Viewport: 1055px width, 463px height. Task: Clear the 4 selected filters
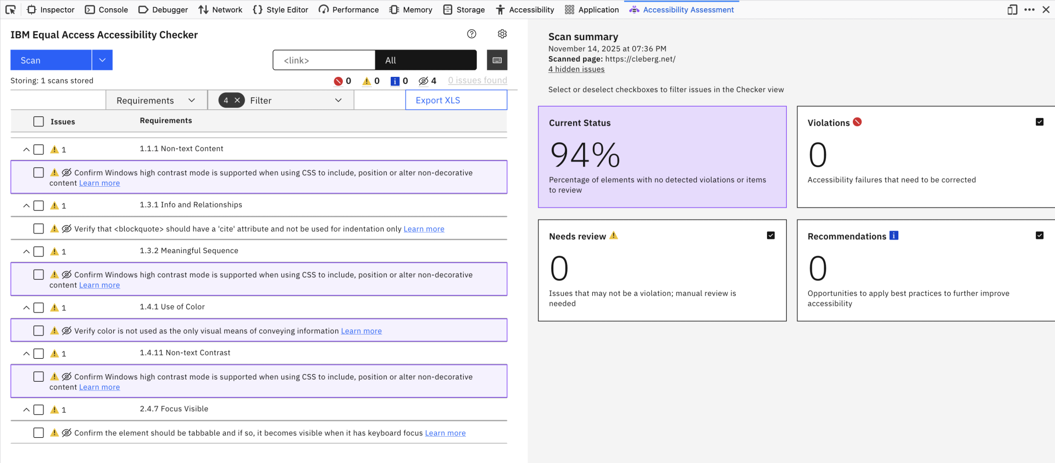click(x=237, y=101)
